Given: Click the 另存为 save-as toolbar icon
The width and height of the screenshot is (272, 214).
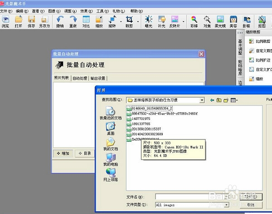Looking at the screenshot, I should tap(44, 21).
